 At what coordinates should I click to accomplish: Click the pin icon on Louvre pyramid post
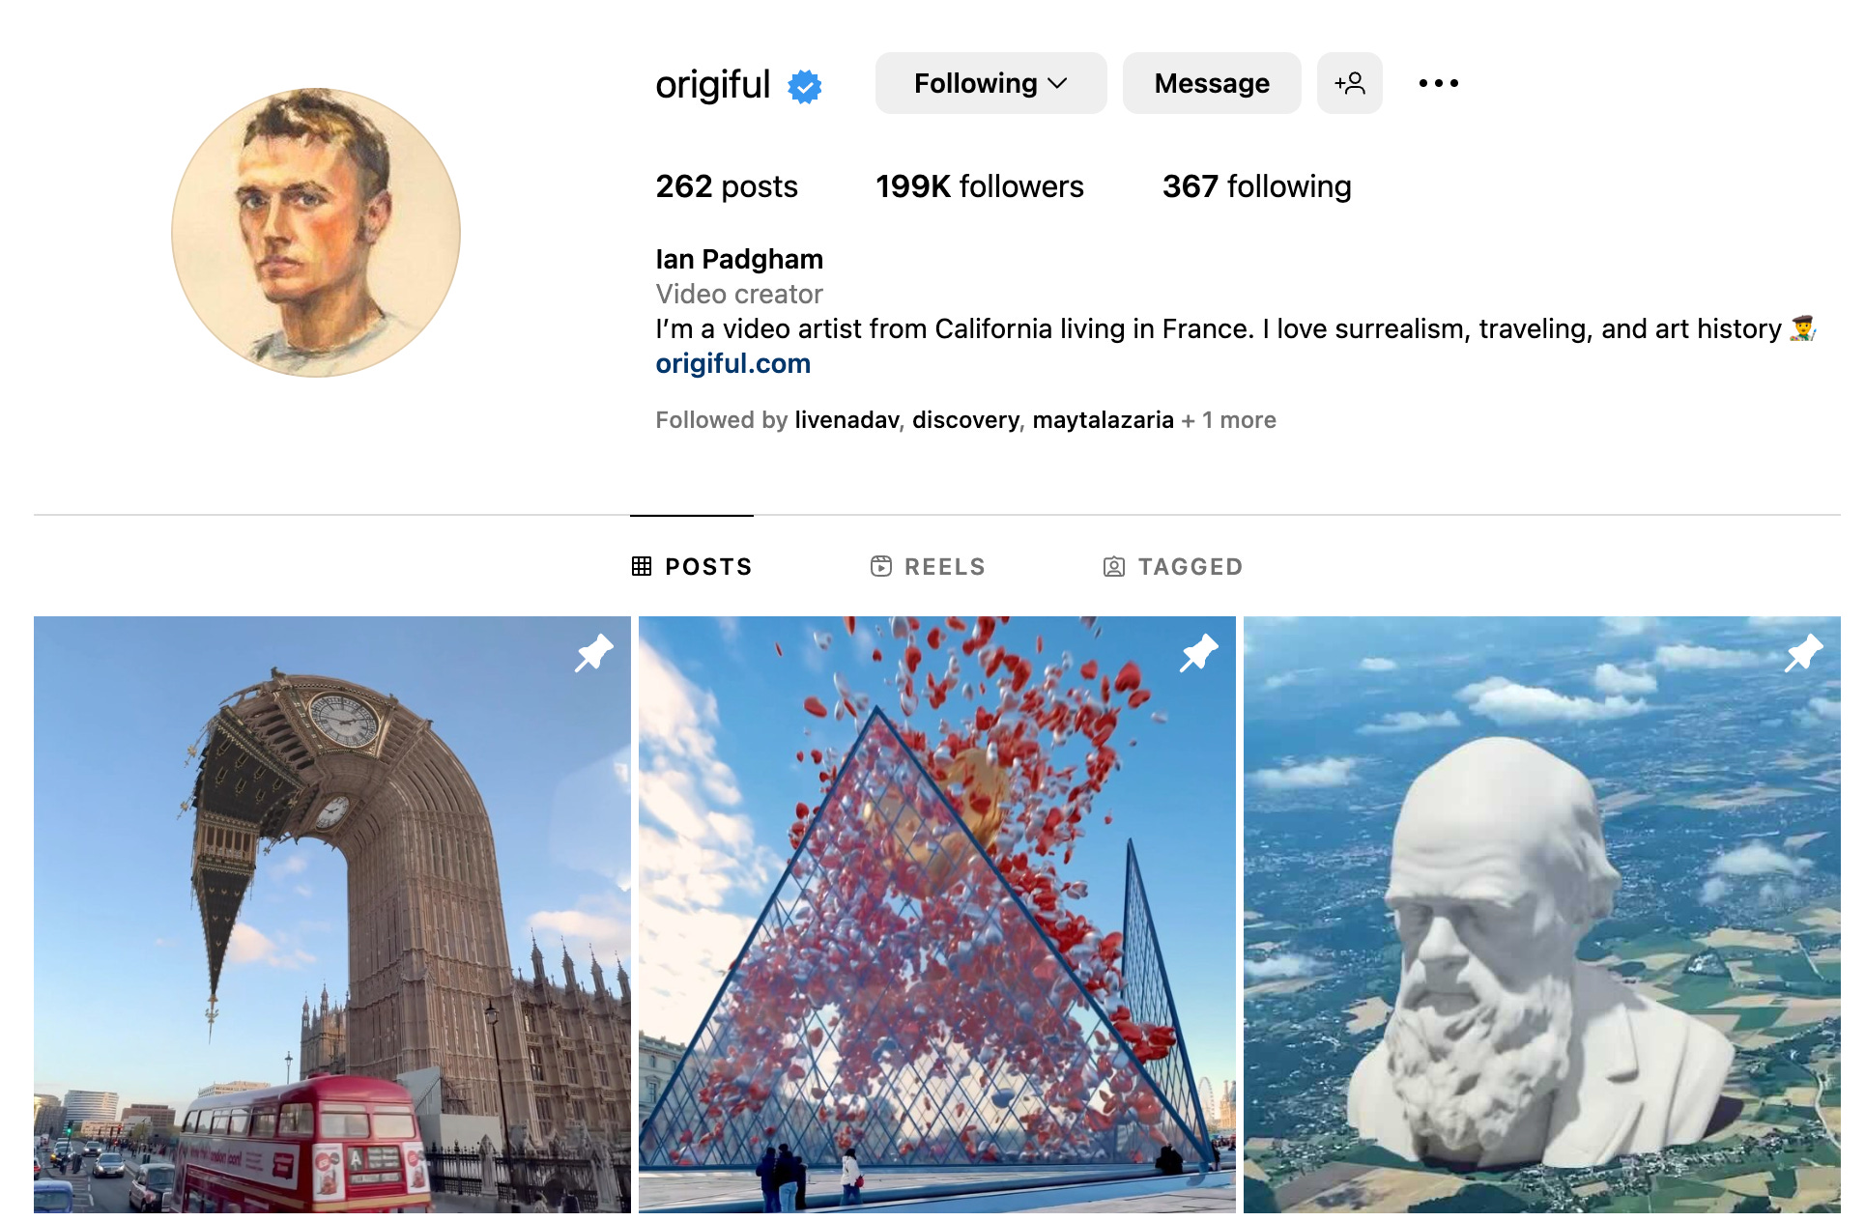click(1199, 653)
